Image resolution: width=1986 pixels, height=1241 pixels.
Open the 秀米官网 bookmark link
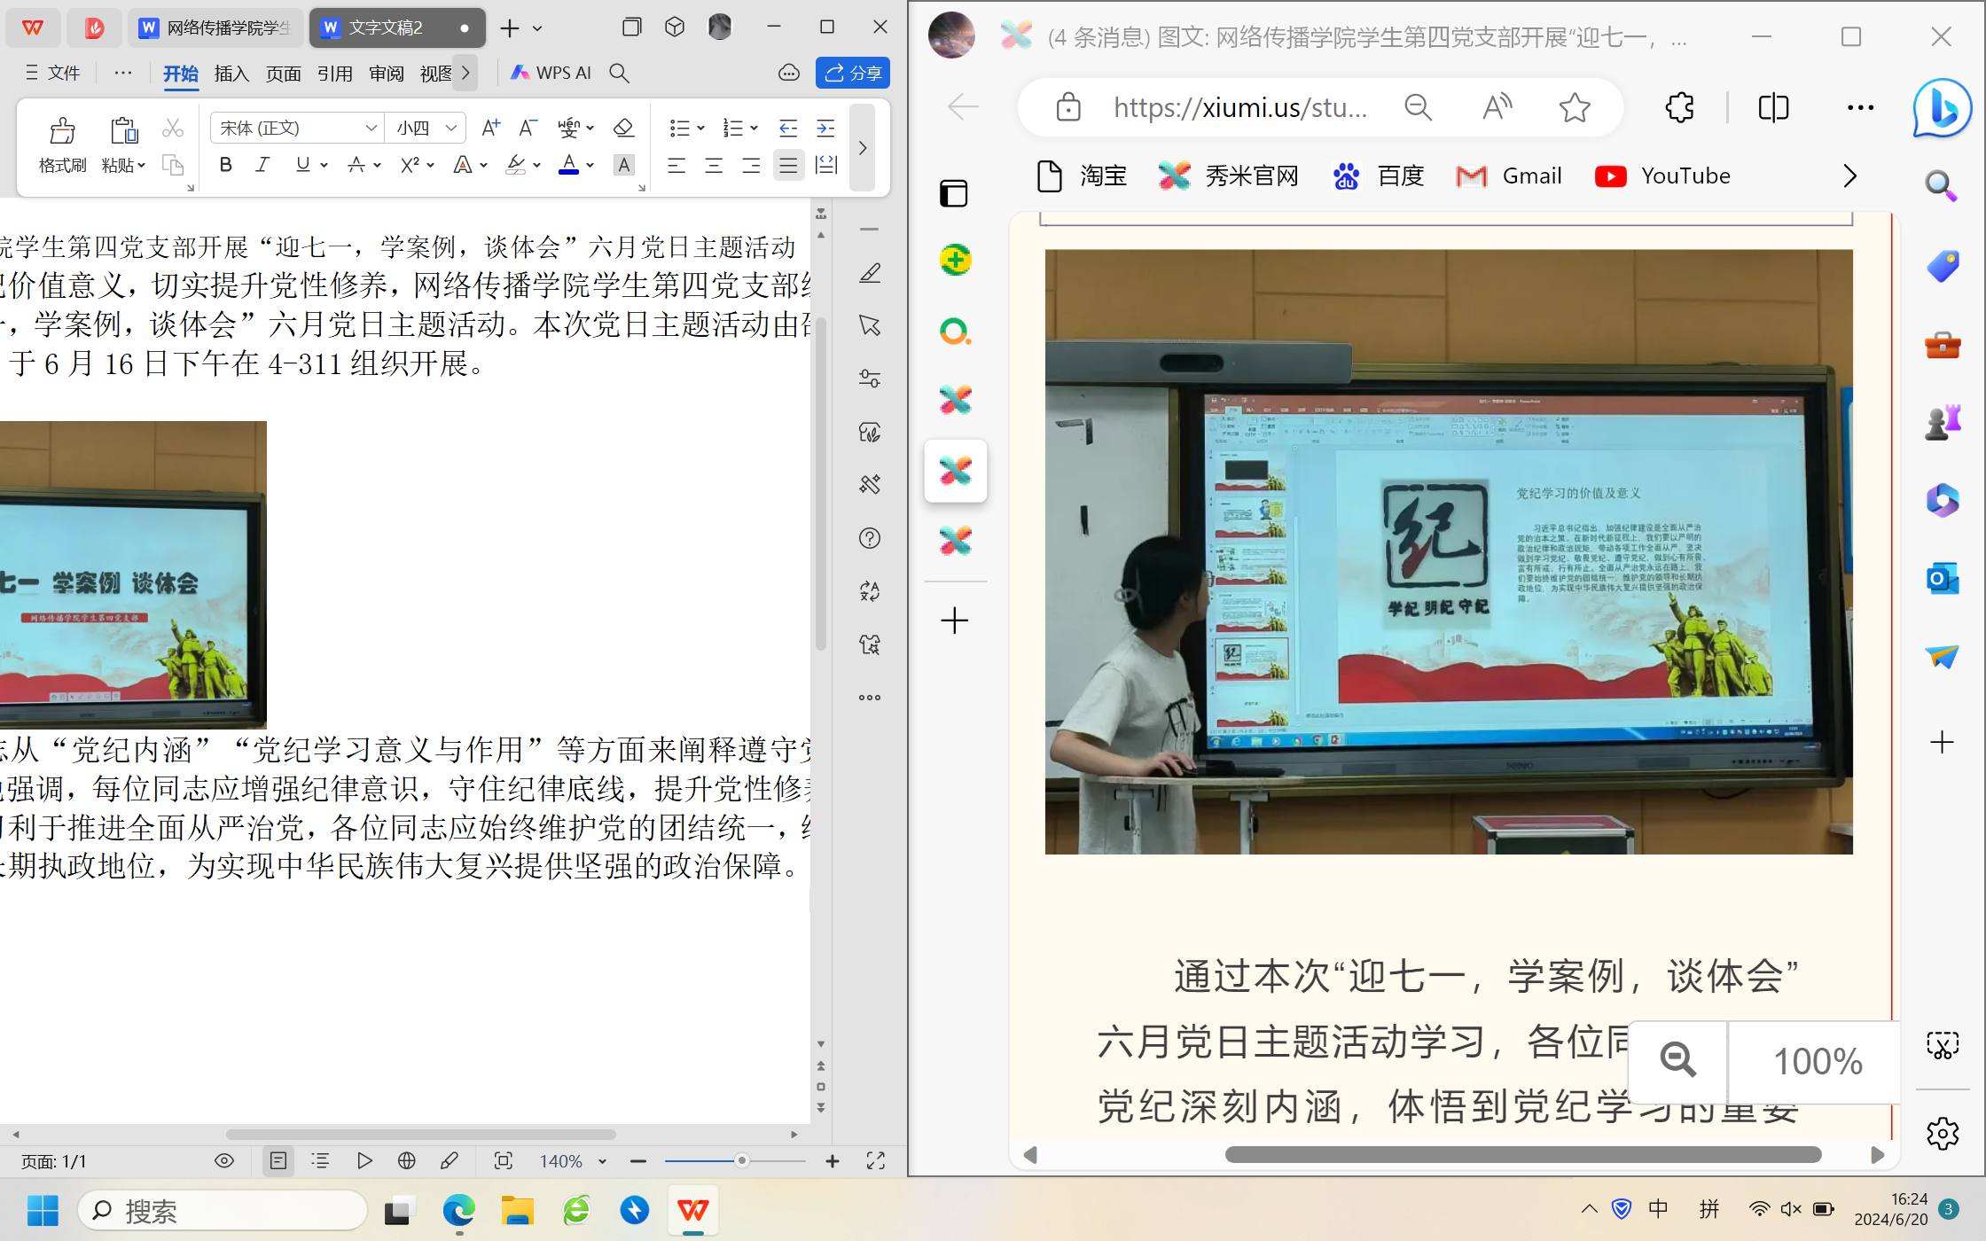point(1229,176)
